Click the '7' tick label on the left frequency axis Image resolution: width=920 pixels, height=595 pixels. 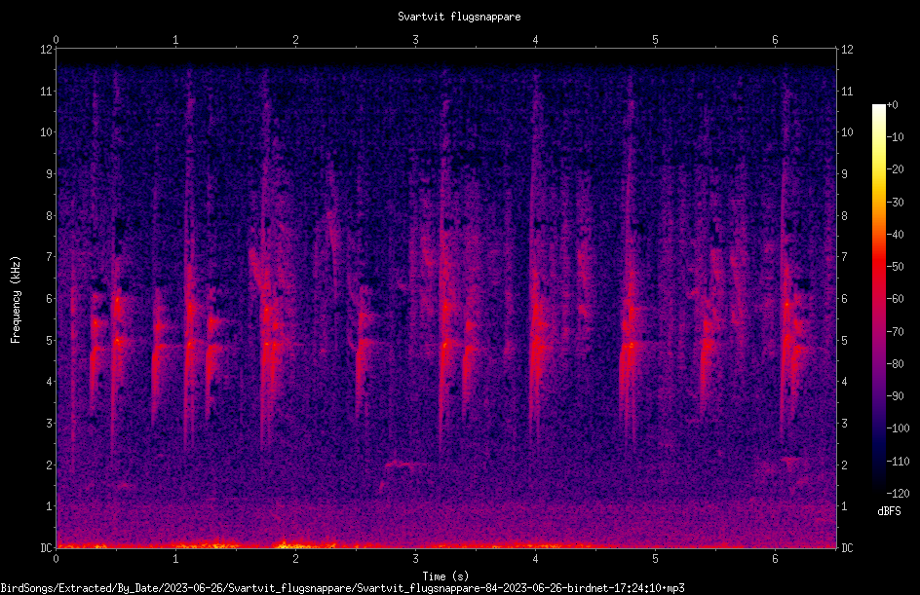50,257
